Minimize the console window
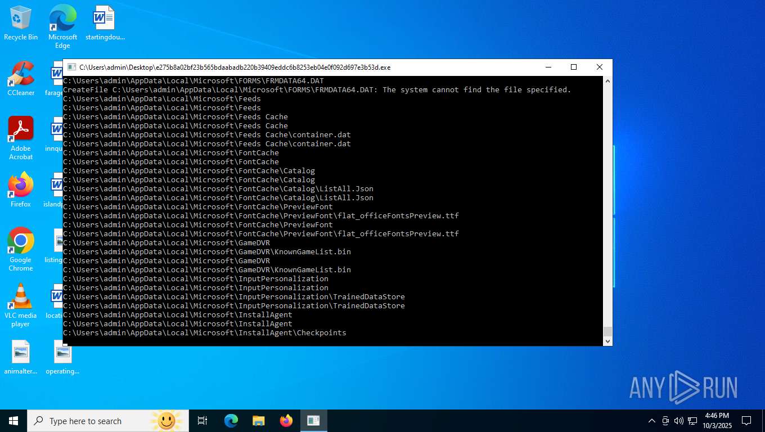 pyautogui.click(x=548, y=67)
